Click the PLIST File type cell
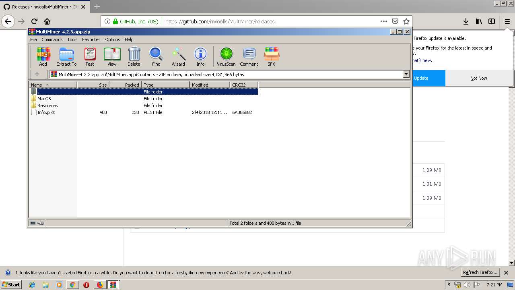 pyautogui.click(x=153, y=112)
